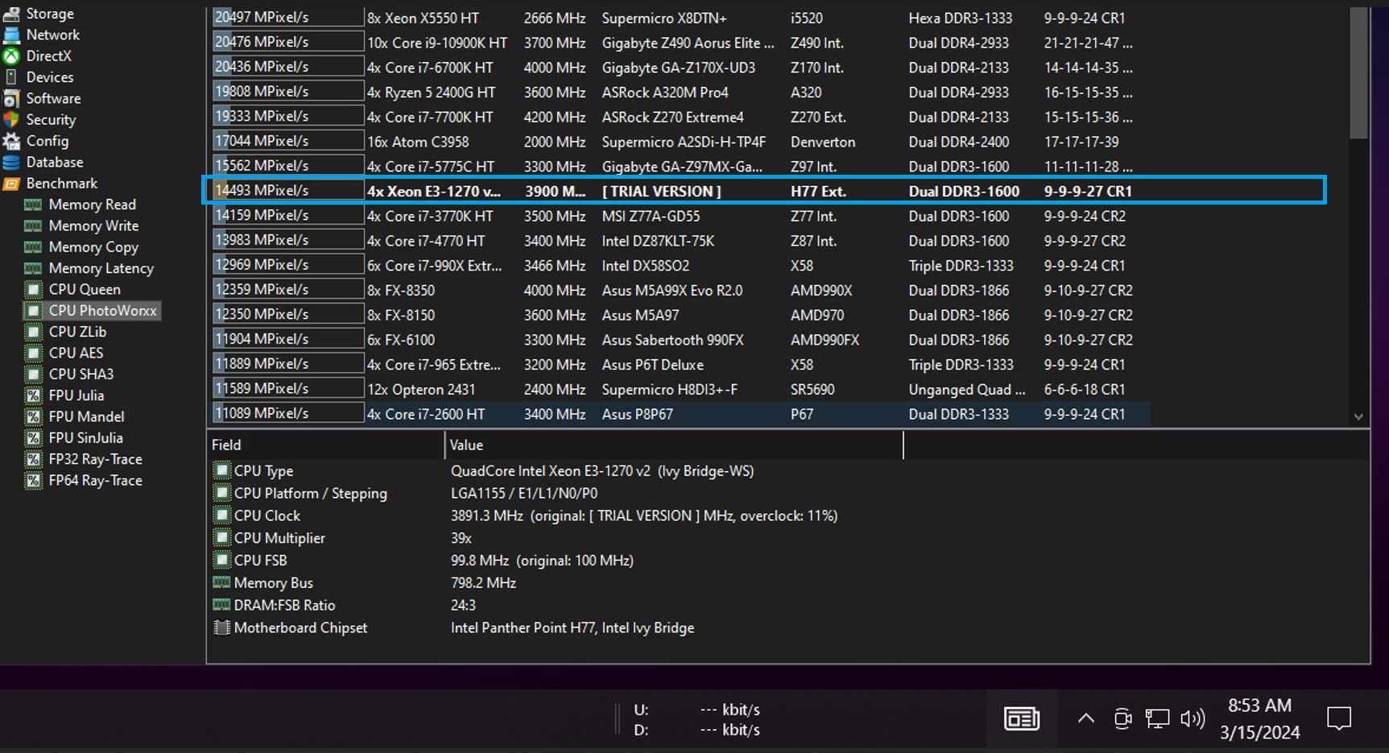Open FP64 Ray-Trace benchmark
1389x753 pixels.
click(95, 480)
